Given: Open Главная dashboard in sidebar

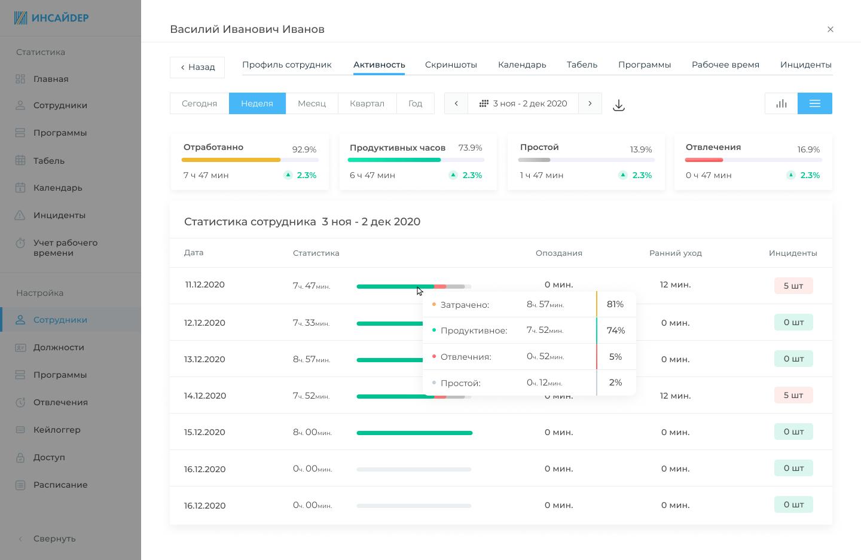Looking at the screenshot, I should (51, 79).
